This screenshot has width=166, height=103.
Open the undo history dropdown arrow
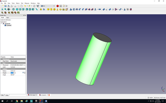coord(27,6)
